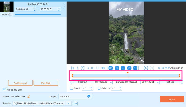The height and width of the screenshot is (107, 186).
Task: Increase the timeline start time stepper
Action: tap(111, 81)
